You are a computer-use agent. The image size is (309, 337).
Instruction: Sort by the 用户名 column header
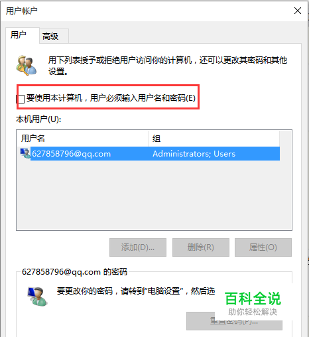(x=82, y=139)
